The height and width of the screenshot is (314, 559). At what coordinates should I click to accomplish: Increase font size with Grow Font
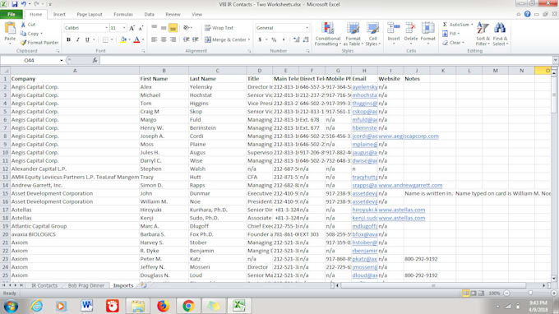132,28
